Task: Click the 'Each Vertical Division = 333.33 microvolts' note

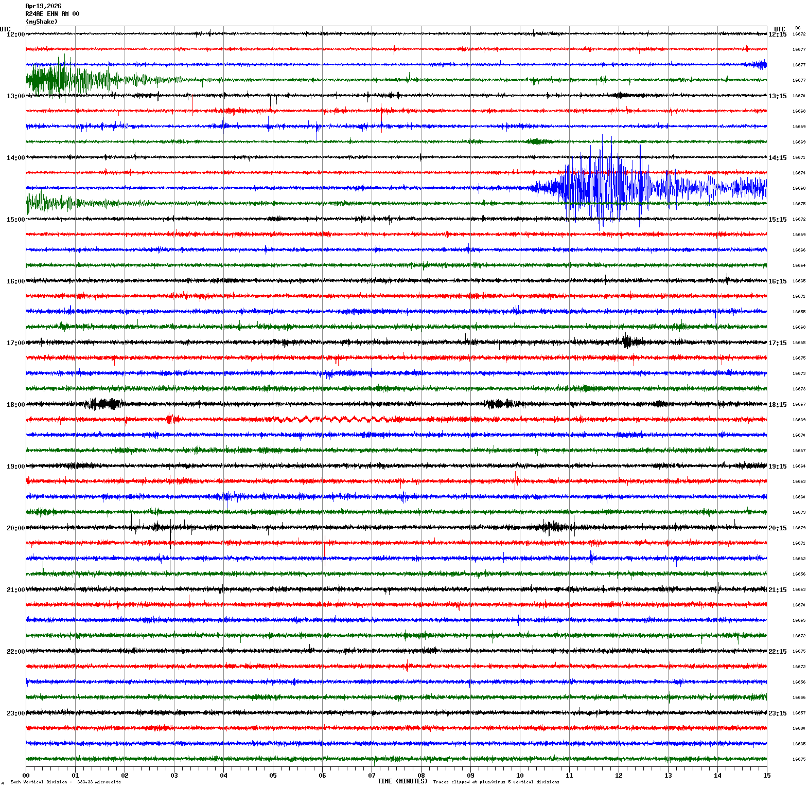Action: tap(65, 782)
